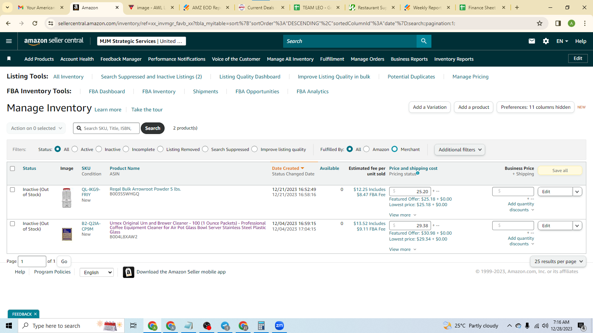Select the Active status filter
This screenshot has height=333, width=593.
(x=75, y=149)
